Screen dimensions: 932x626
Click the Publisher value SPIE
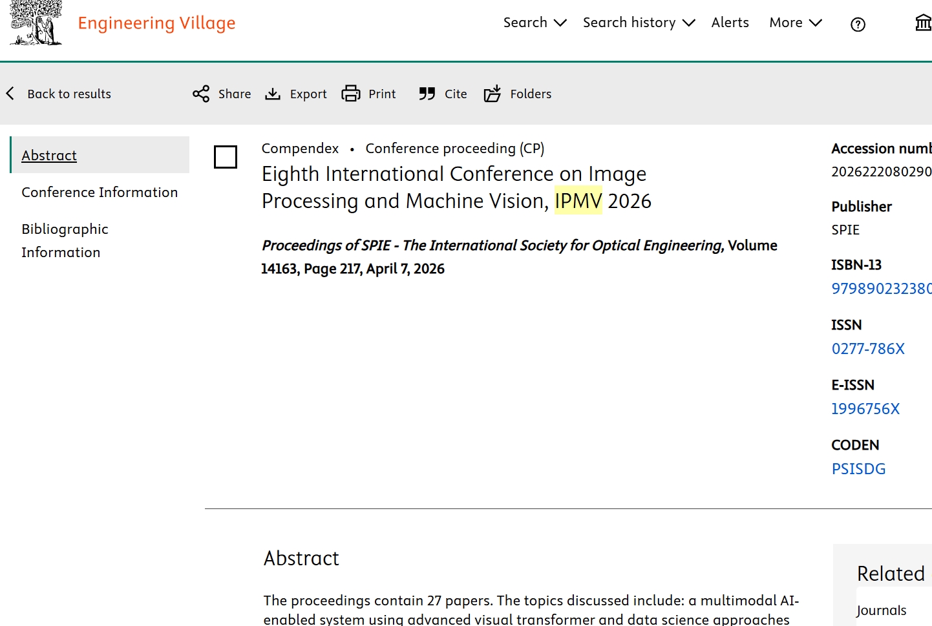(x=845, y=230)
